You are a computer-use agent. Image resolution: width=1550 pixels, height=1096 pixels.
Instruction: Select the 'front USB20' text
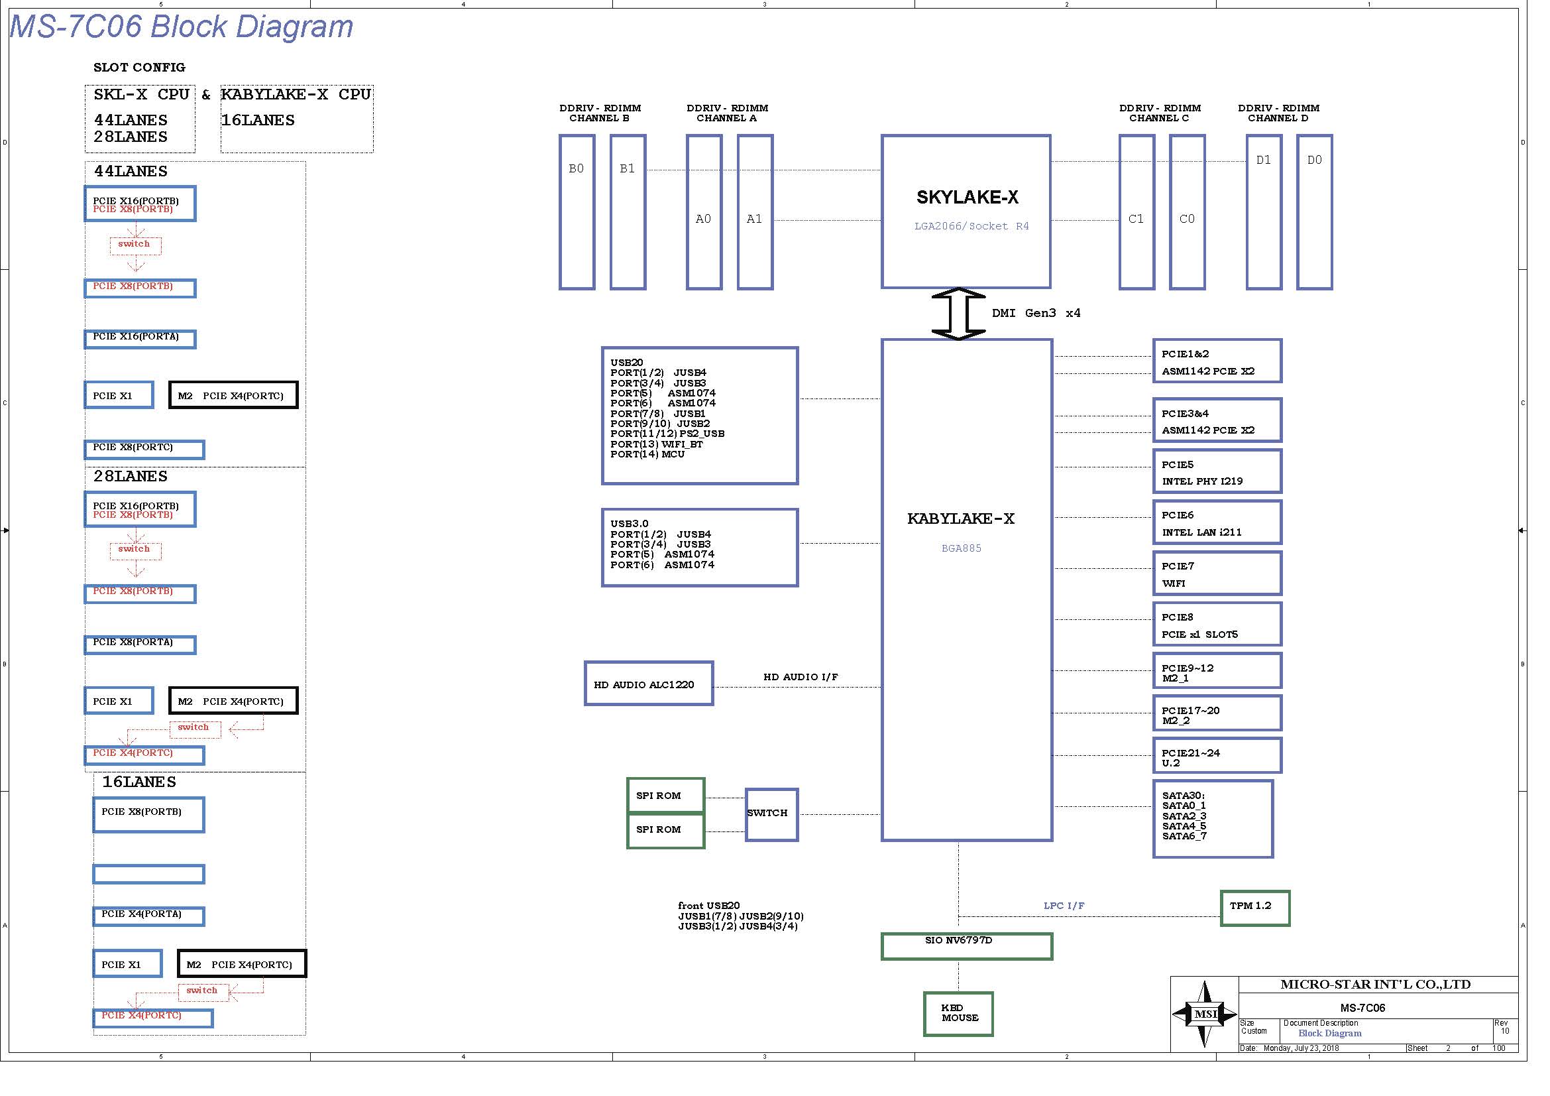point(709,906)
